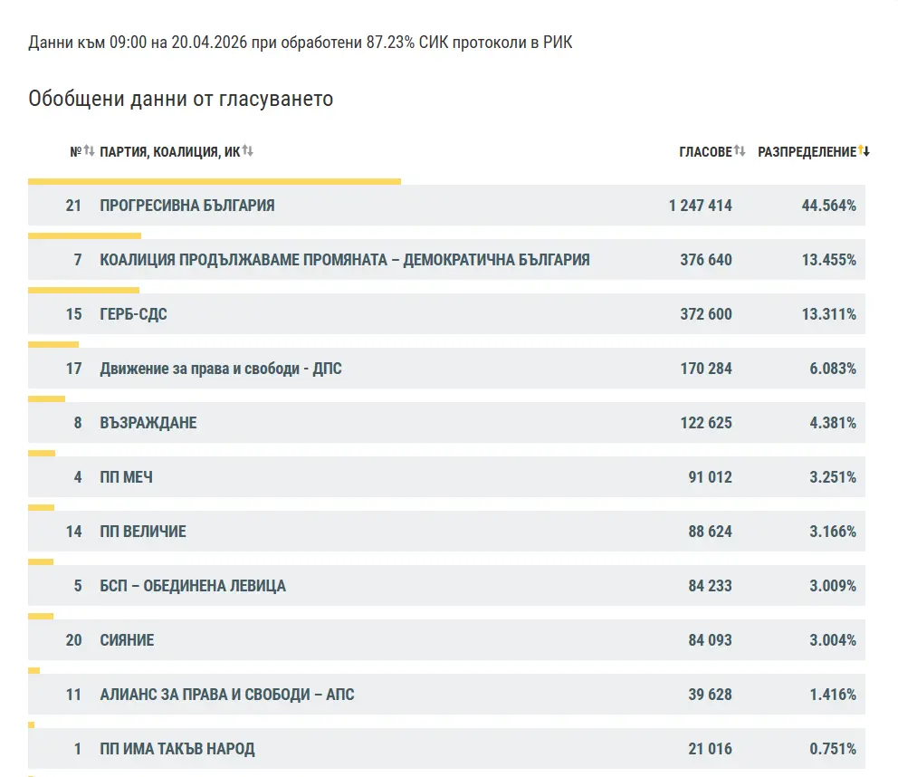The width and height of the screenshot is (898, 777).
Task: Click БСП – ОБЕДИНЕНА ЛЕВИЦА entry
Action: coord(193,586)
